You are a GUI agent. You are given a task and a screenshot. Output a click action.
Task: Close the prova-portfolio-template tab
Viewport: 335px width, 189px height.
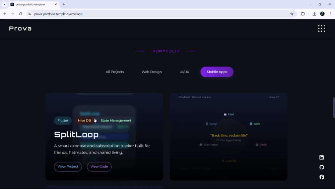(56, 4)
